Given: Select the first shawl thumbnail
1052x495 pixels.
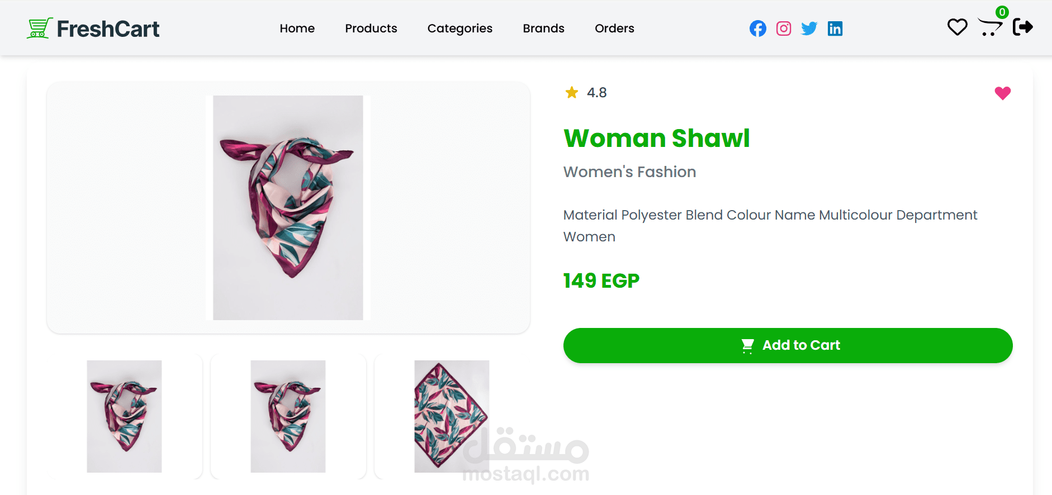Looking at the screenshot, I should (x=124, y=416).
